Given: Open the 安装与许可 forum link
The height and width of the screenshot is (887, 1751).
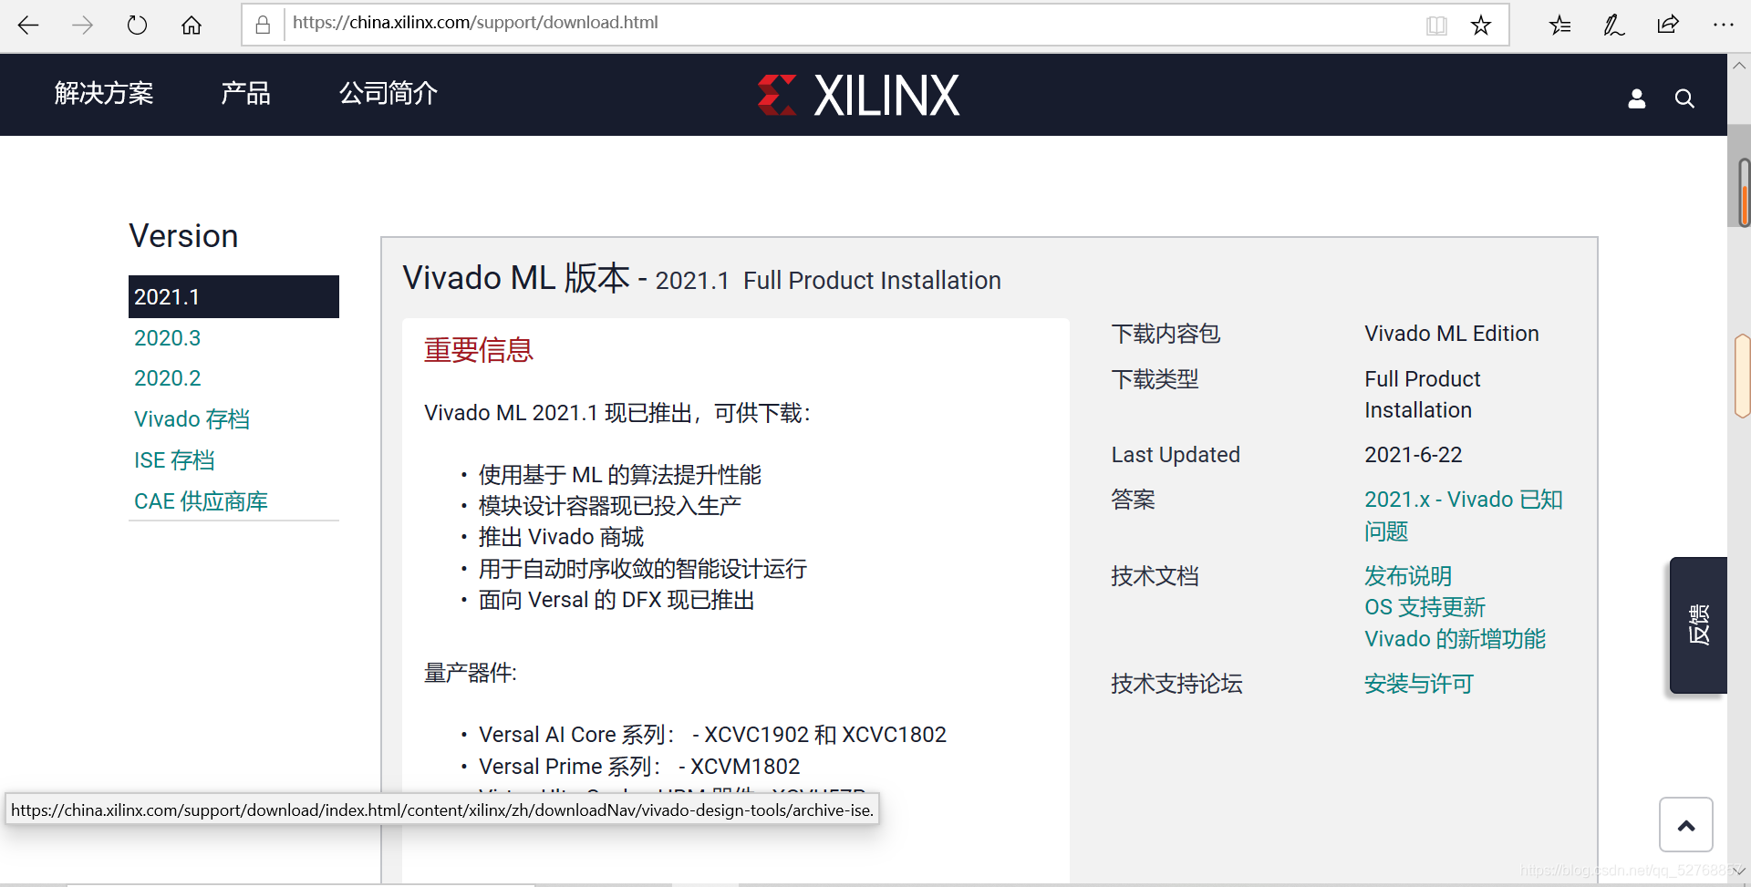Looking at the screenshot, I should coord(1418,684).
